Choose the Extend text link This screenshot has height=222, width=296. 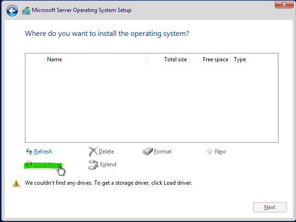point(108,164)
